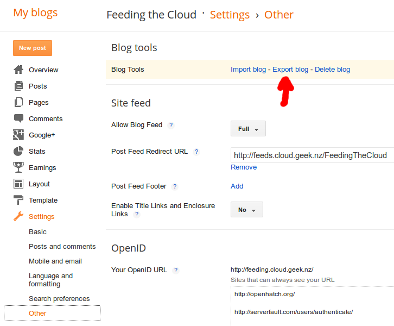Screen dimensions: 394x326
Task: Click Add for Post Feed Footer
Action: [237, 186]
